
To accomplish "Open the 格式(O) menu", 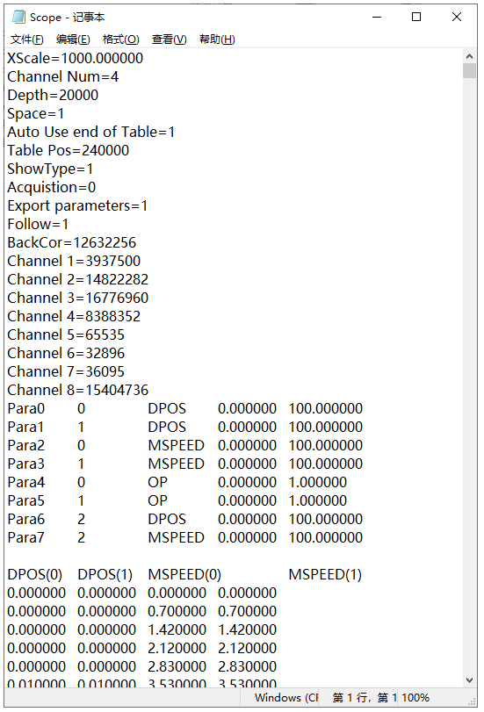I will [x=121, y=40].
